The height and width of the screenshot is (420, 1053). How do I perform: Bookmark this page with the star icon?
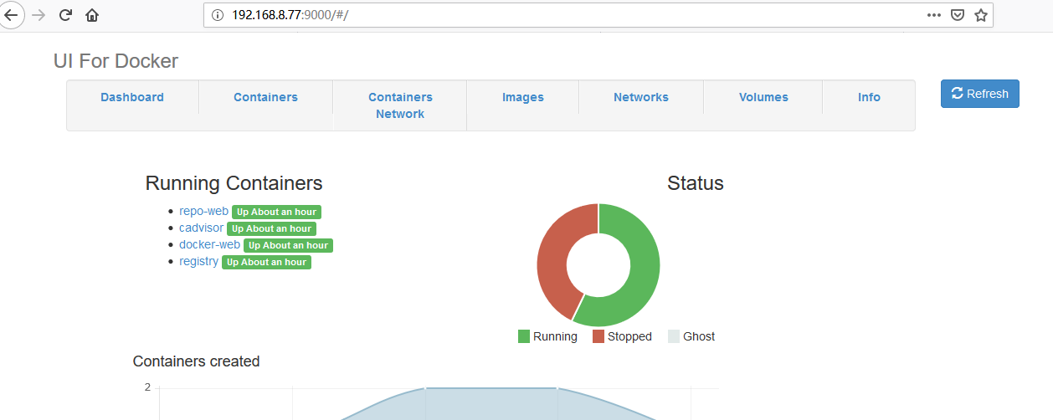pos(981,15)
